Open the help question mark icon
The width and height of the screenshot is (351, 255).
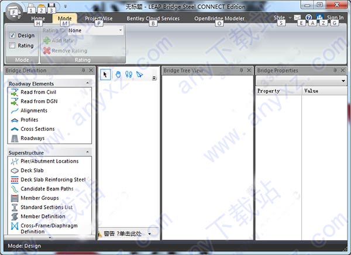pyautogui.click(x=308, y=18)
